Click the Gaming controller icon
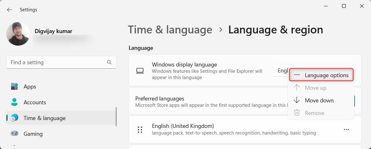The width and height of the screenshot is (371, 149). pos(14,134)
